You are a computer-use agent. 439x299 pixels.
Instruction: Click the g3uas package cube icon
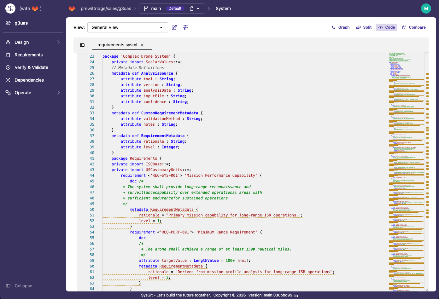[8, 23]
